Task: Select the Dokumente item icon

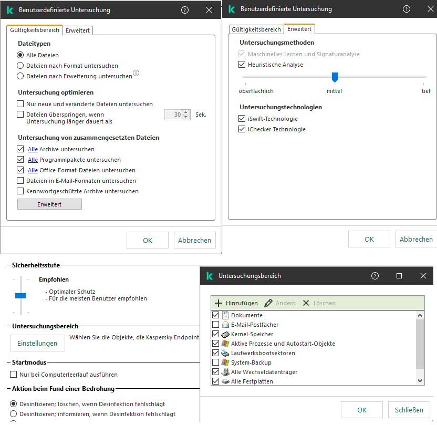Action: (x=225, y=315)
